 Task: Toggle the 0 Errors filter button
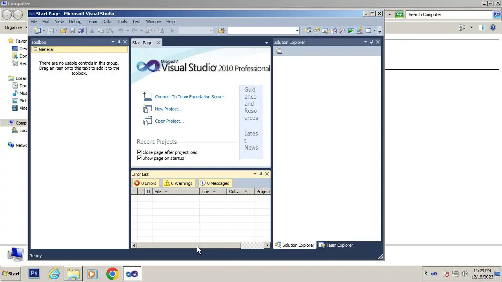pyautogui.click(x=146, y=183)
